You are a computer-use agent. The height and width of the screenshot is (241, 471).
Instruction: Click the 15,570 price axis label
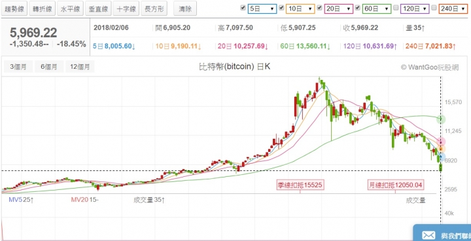[453, 102]
